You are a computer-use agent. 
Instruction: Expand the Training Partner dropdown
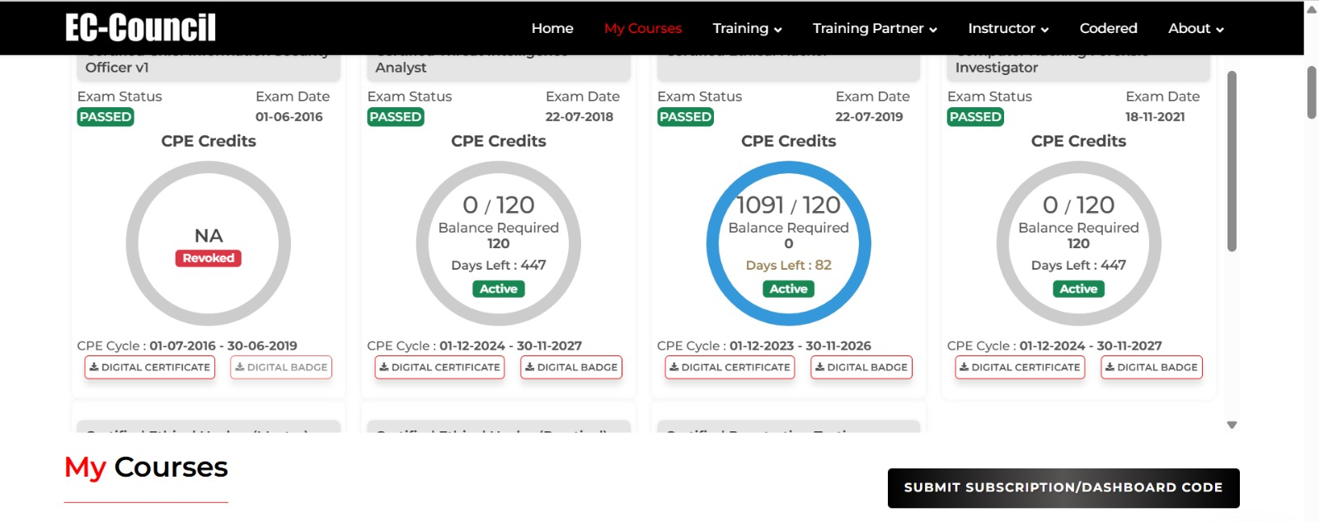tap(875, 28)
